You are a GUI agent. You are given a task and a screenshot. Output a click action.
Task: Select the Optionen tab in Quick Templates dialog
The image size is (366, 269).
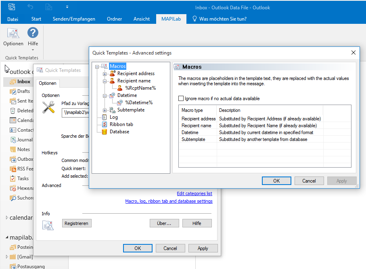[48, 83]
